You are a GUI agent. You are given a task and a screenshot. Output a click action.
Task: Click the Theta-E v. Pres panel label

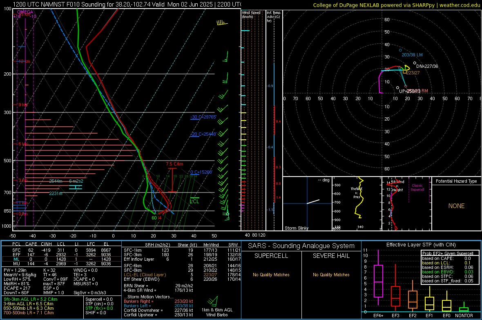[356, 193]
